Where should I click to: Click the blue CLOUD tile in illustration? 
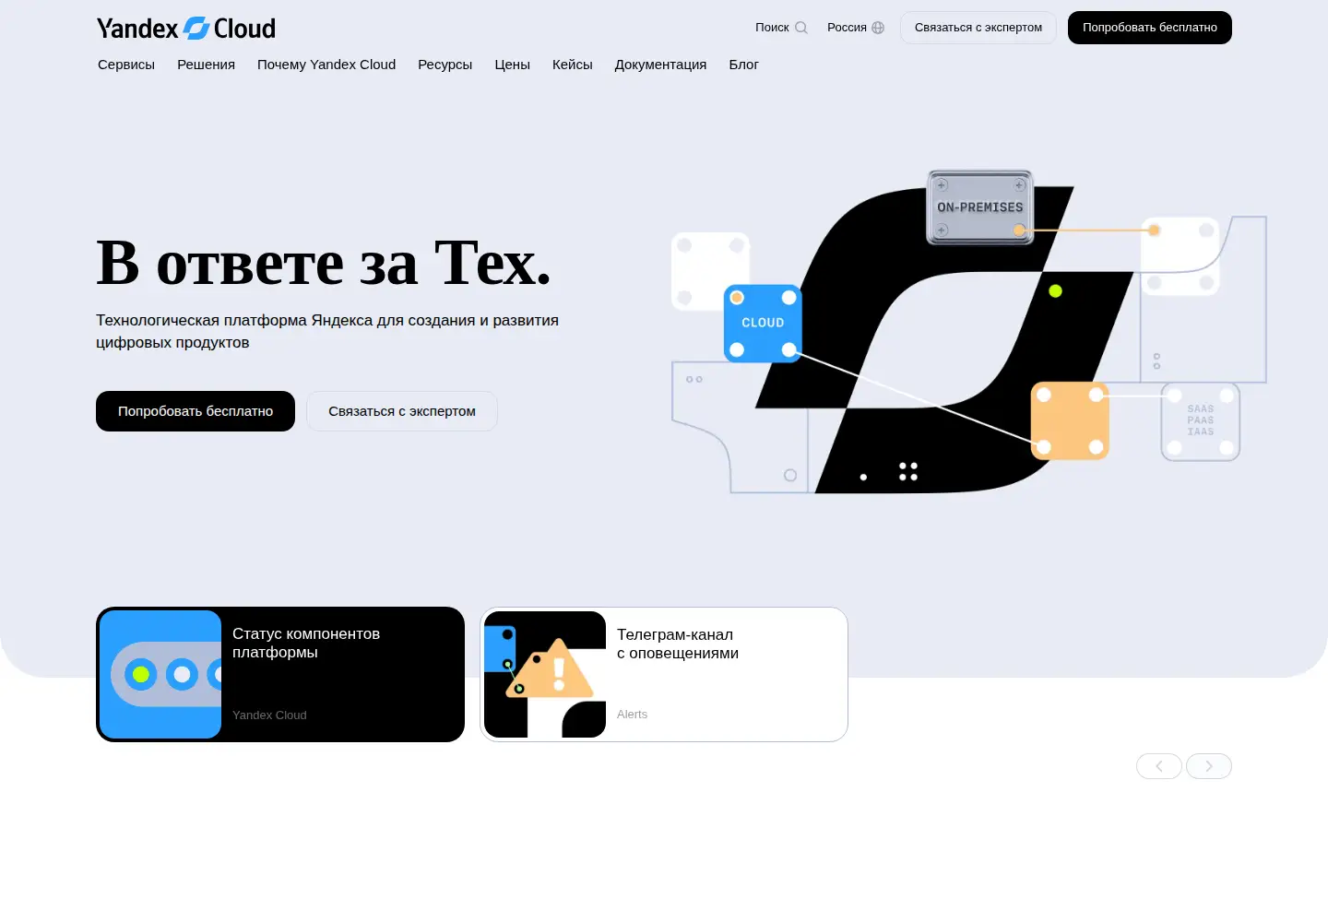763,323
